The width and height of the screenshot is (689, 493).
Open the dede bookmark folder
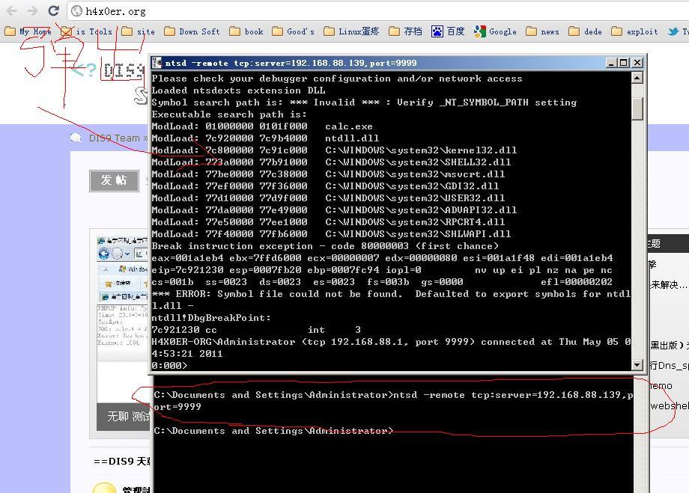[x=585, y=31]
